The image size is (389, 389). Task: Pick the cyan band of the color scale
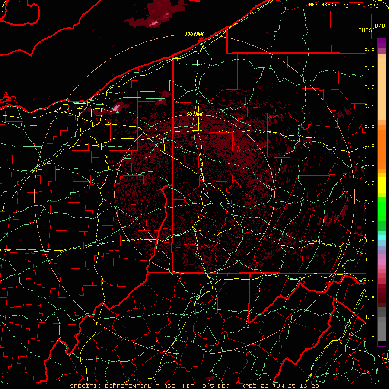(x=382, y=238)
